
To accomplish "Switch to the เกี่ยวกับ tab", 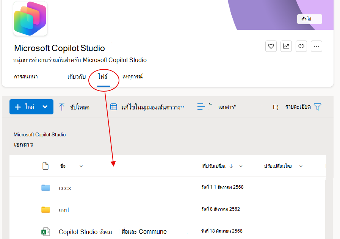I will pos(77,77).
